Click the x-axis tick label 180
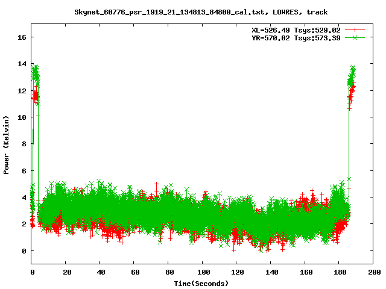Screen dimensions: 386x289 340,272
